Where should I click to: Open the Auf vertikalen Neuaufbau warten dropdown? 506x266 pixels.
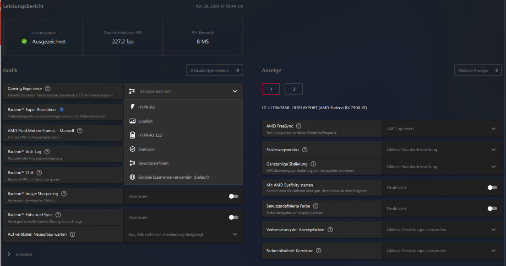click(183, 234)
